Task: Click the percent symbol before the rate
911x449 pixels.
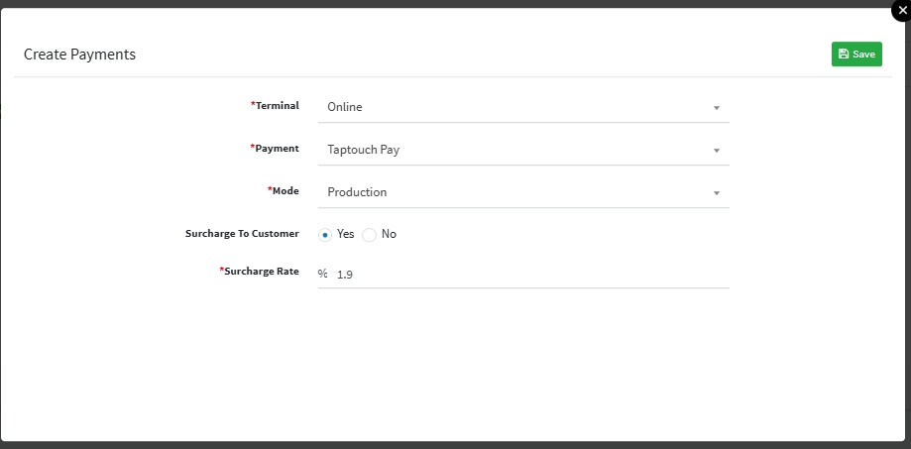Action: tap(322, 274)
